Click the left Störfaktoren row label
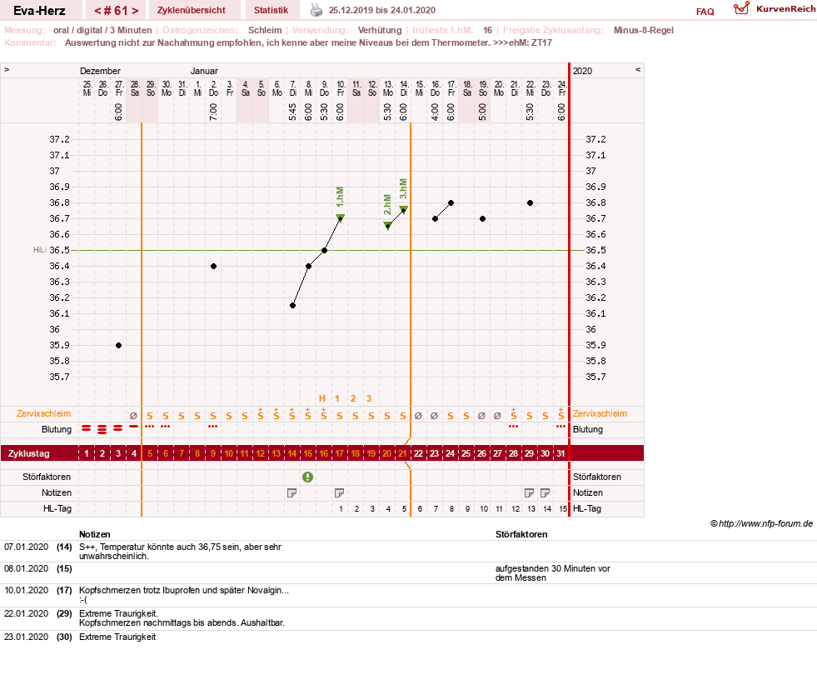817x680 pixels. point(47,477)
